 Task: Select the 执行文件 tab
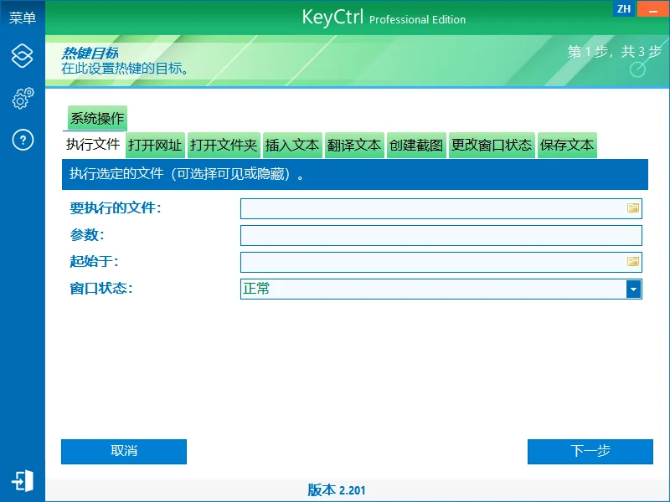tap(93, 144)
